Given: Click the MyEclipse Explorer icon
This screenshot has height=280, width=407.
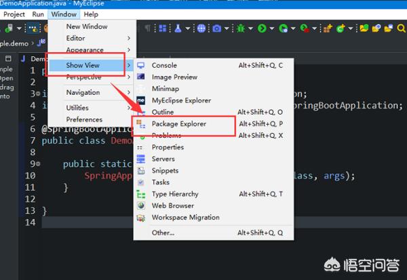Looking at the screenshot, I should 141,100.
